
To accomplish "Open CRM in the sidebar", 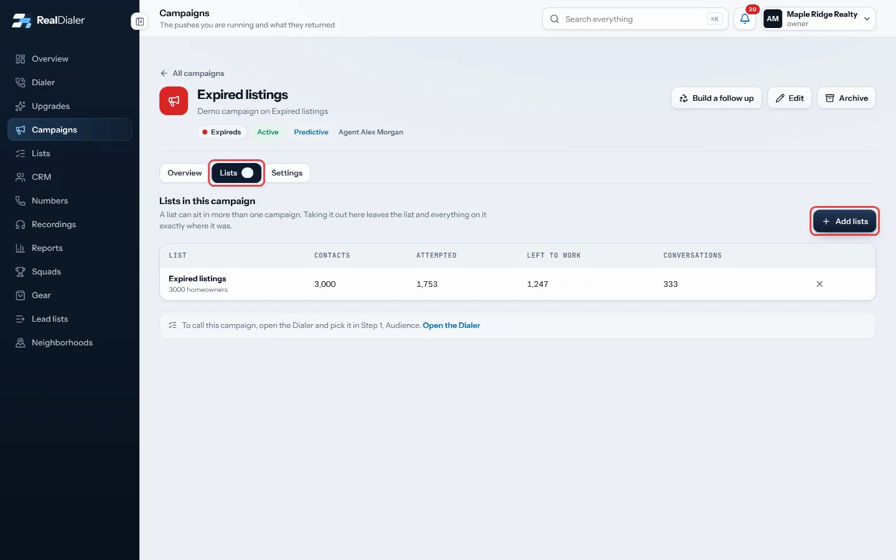I will (x=70, y=177).
